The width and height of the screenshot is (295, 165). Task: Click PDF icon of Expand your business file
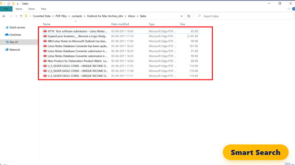[x=45, y=36]
